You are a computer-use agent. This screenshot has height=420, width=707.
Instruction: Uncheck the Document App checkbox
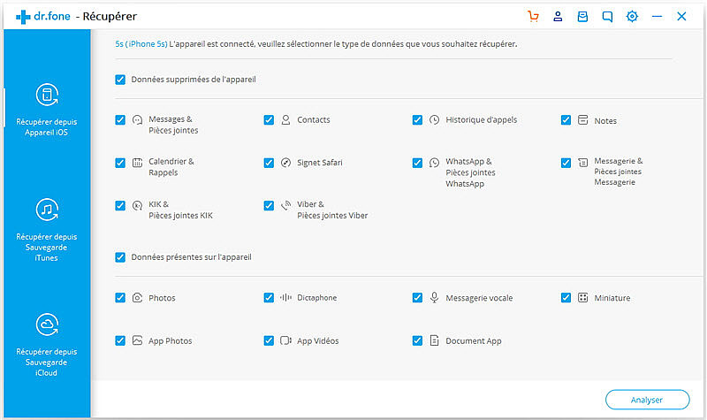click(417, 340)
